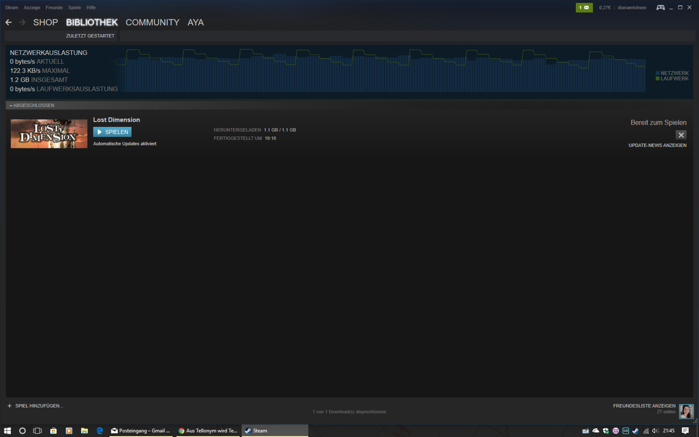Open the media player taskbar icon
The height and width of the screenshot is (437, 699).
point(69,431)
